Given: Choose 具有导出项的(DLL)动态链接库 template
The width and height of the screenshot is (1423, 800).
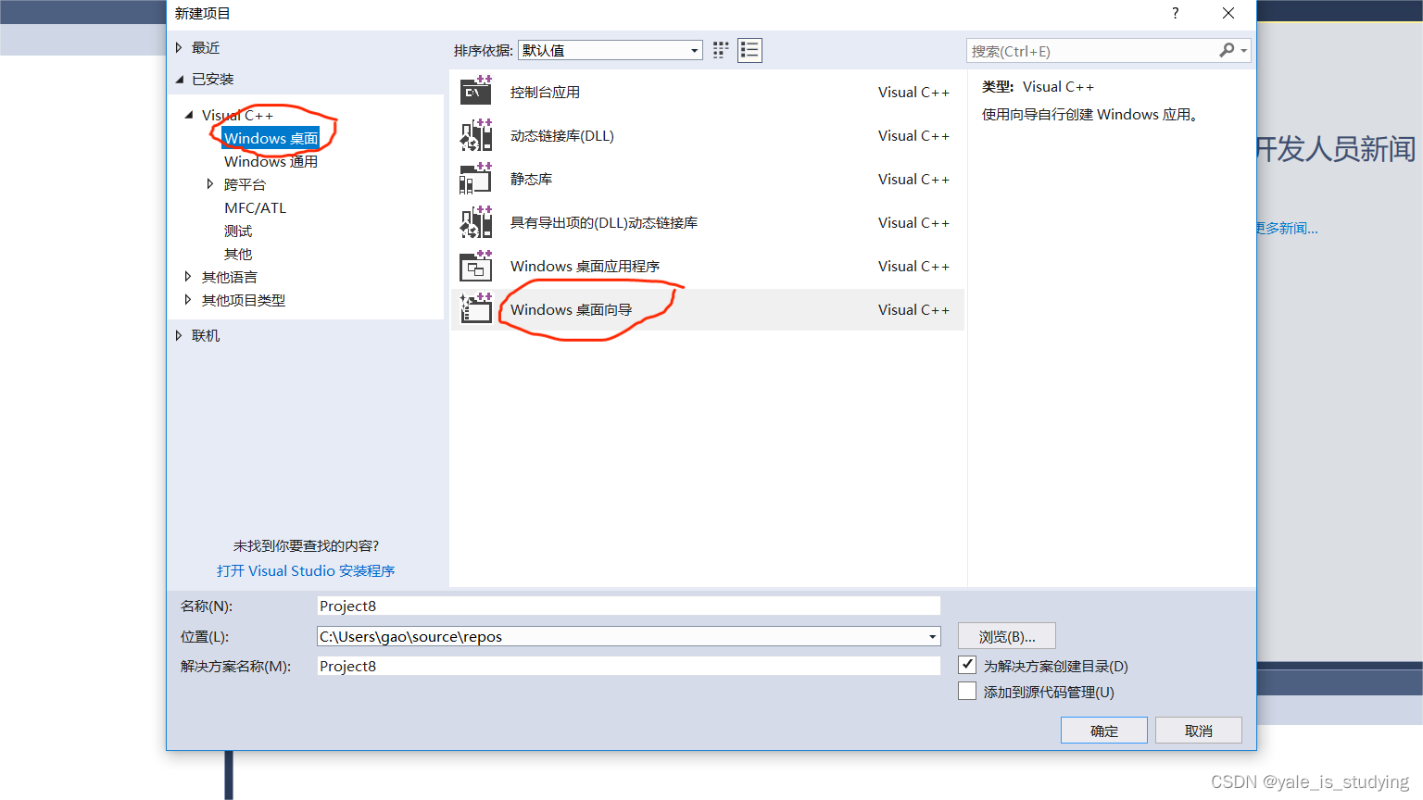Looking at the screenshot, I should (x=708, y=222).
